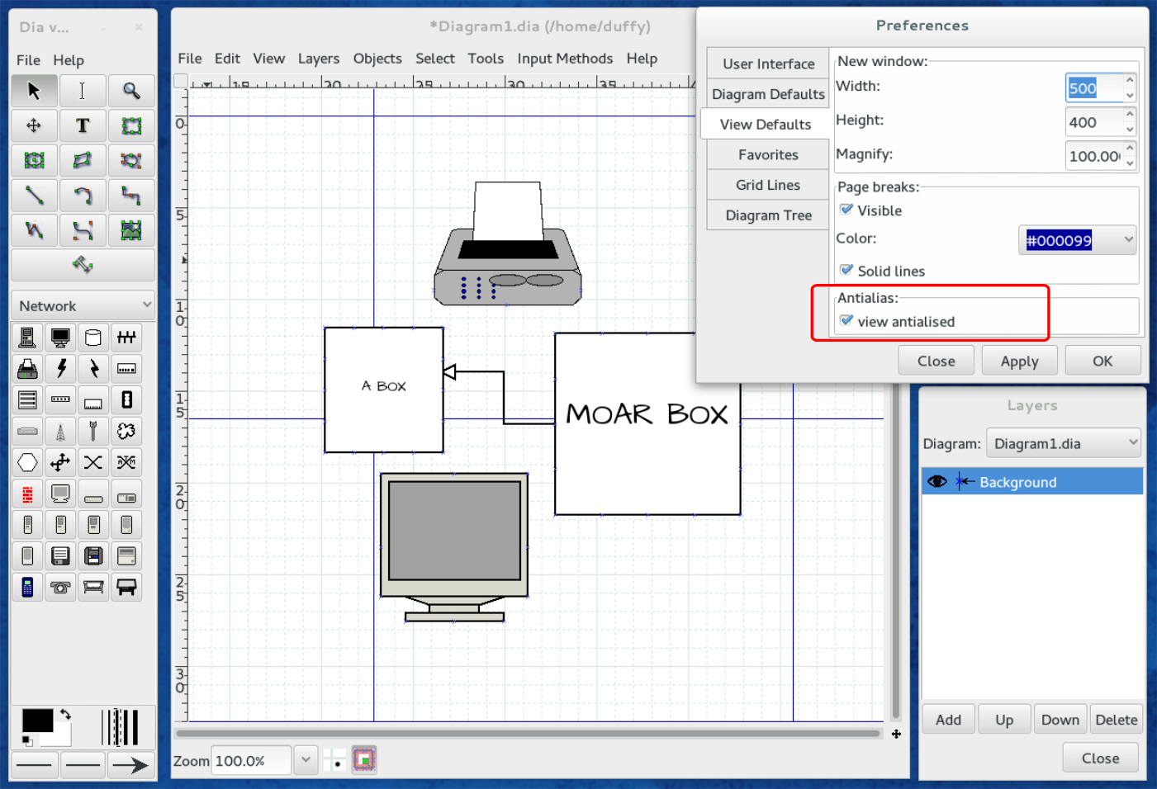Screen dimensions: 1157x789
Task: Select the scroll/move diagram tool
Action: (x=34, y=125)
